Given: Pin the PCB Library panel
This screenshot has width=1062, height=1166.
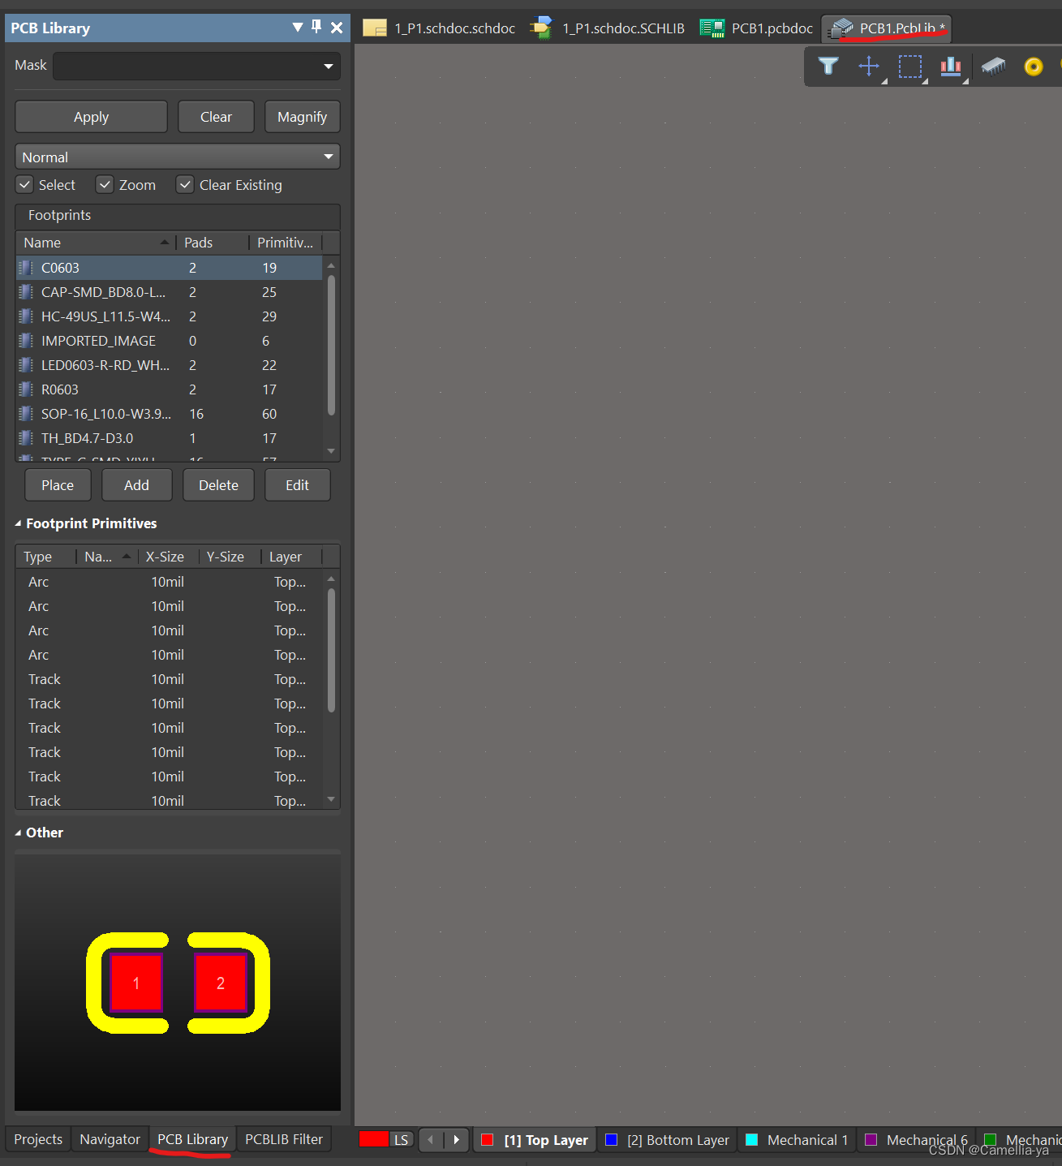Looking at the screenshot, I should click(316, 27).
